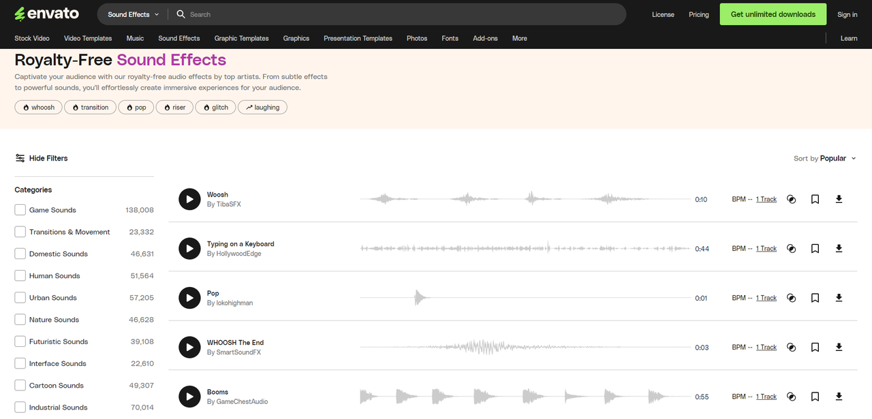Open the Photos menu

coord(417,38)
